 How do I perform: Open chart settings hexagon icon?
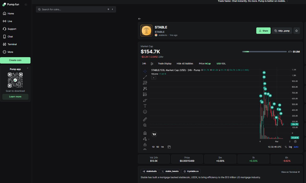[x=295, y=142]
